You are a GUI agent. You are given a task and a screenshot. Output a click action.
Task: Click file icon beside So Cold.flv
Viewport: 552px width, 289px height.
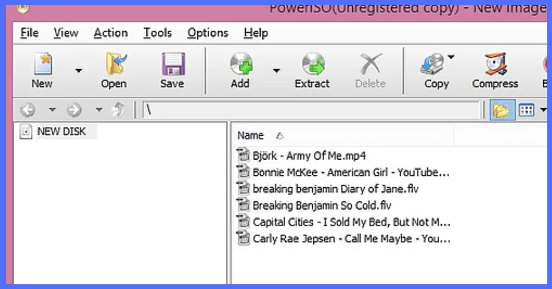pos(242,205)
